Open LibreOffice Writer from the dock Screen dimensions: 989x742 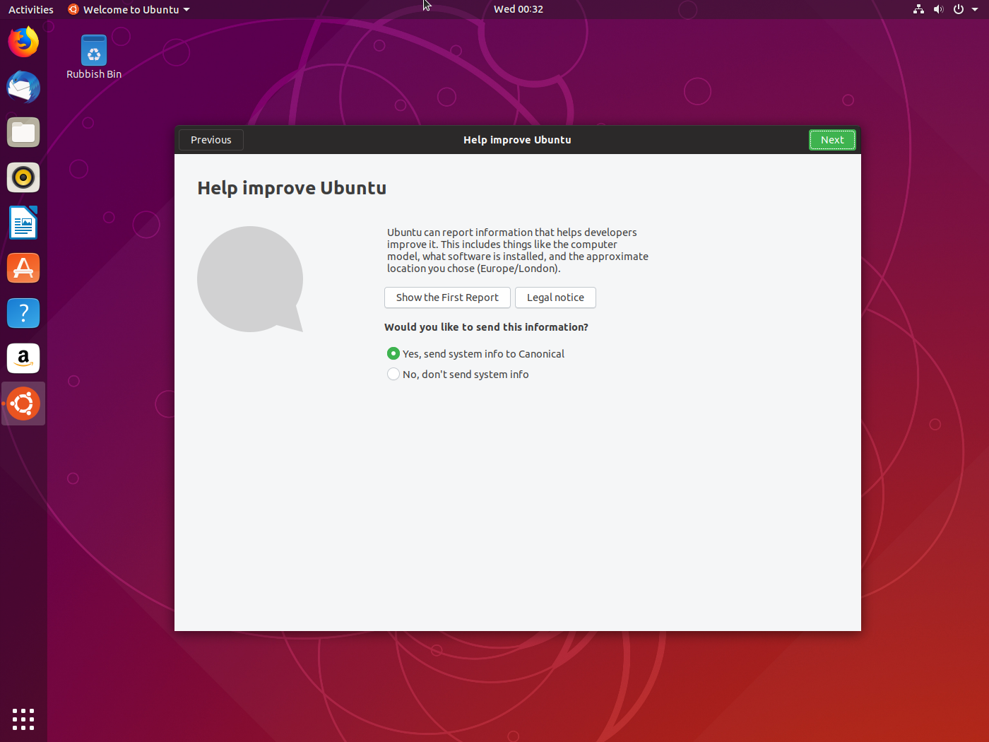click(x=23, y=223)
